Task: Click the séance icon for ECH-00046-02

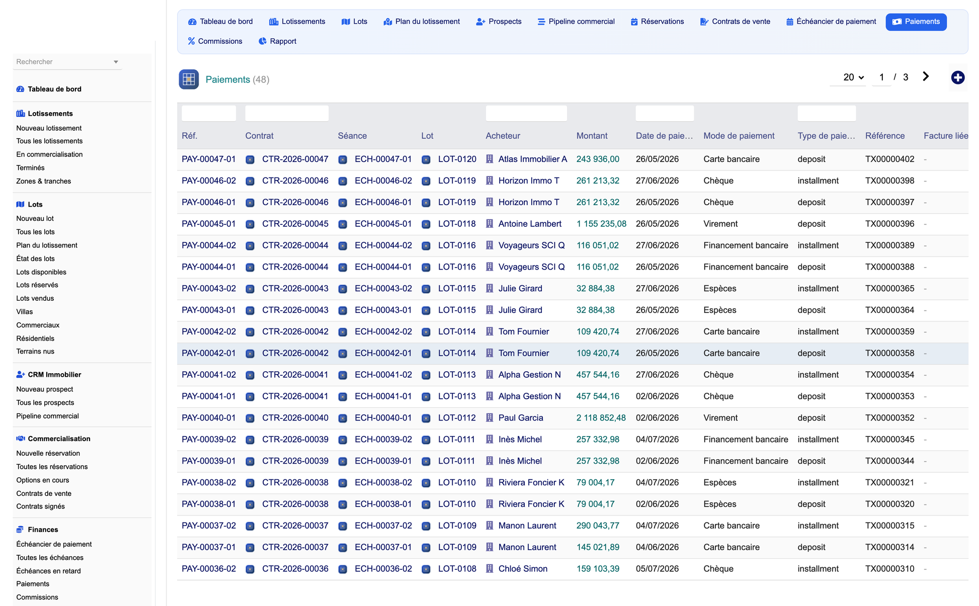Action: [x=343, y=181]
